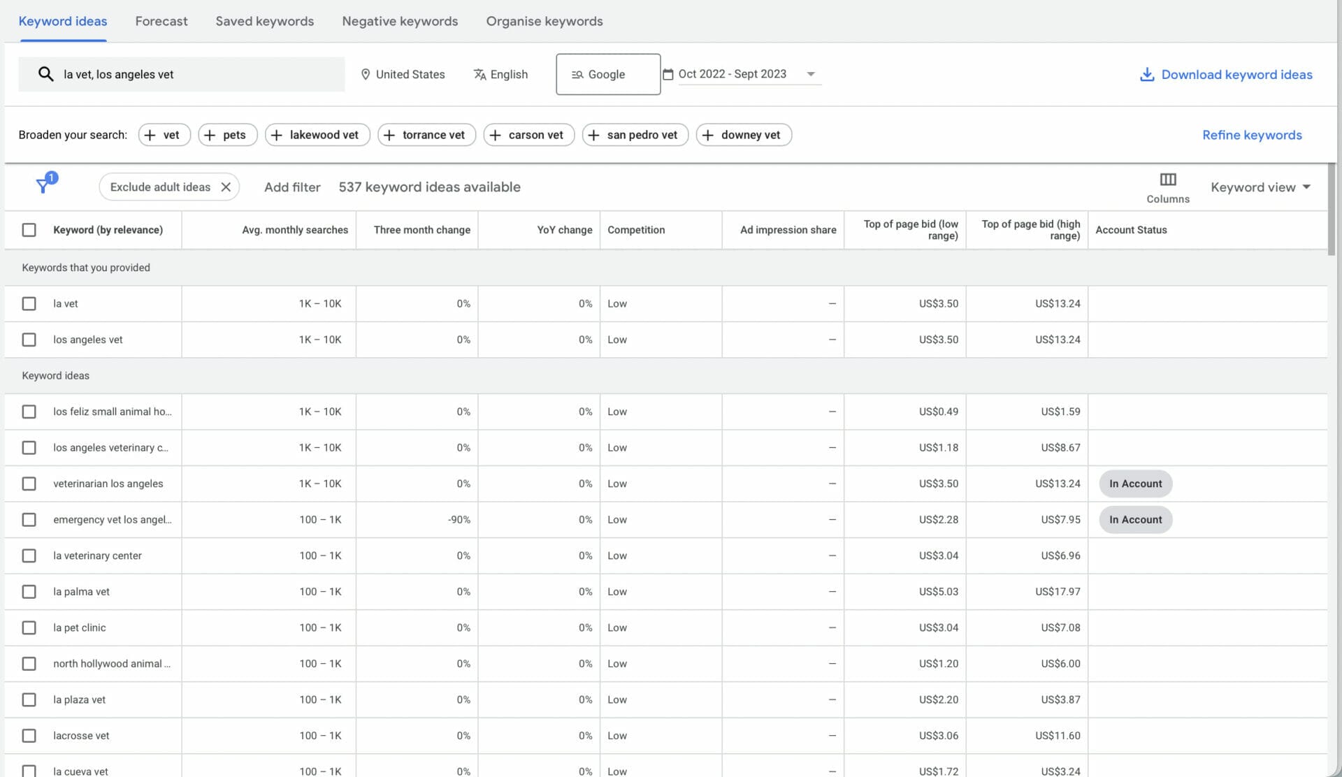The image size is (1342, 777).
Task: Remove the Exclude adult ideas filter
Action: (x=226, y=187)
